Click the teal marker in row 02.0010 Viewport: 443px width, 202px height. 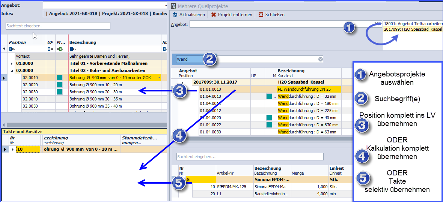pyautogui.click(x=59, y=78)
